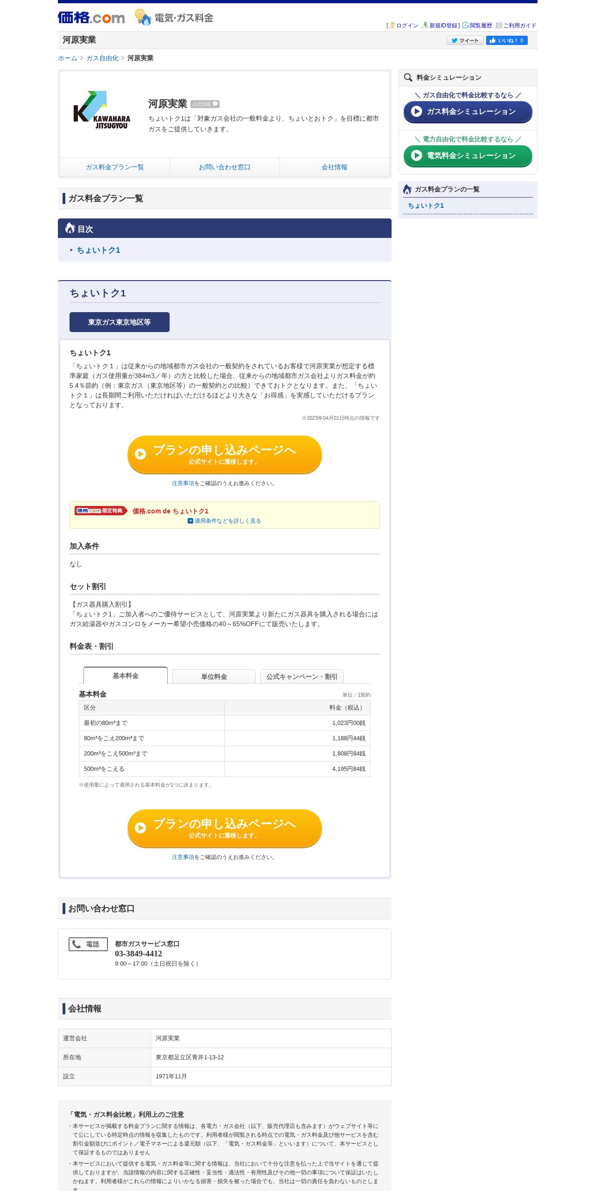The width and height of the screenshot is (595, 1191).
Task: Start 電気料金シミュレーション
Action: (468, 156)
